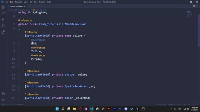200x112 pixels.
Task: Open the Source Control view
Action: (x=3, y=19)
